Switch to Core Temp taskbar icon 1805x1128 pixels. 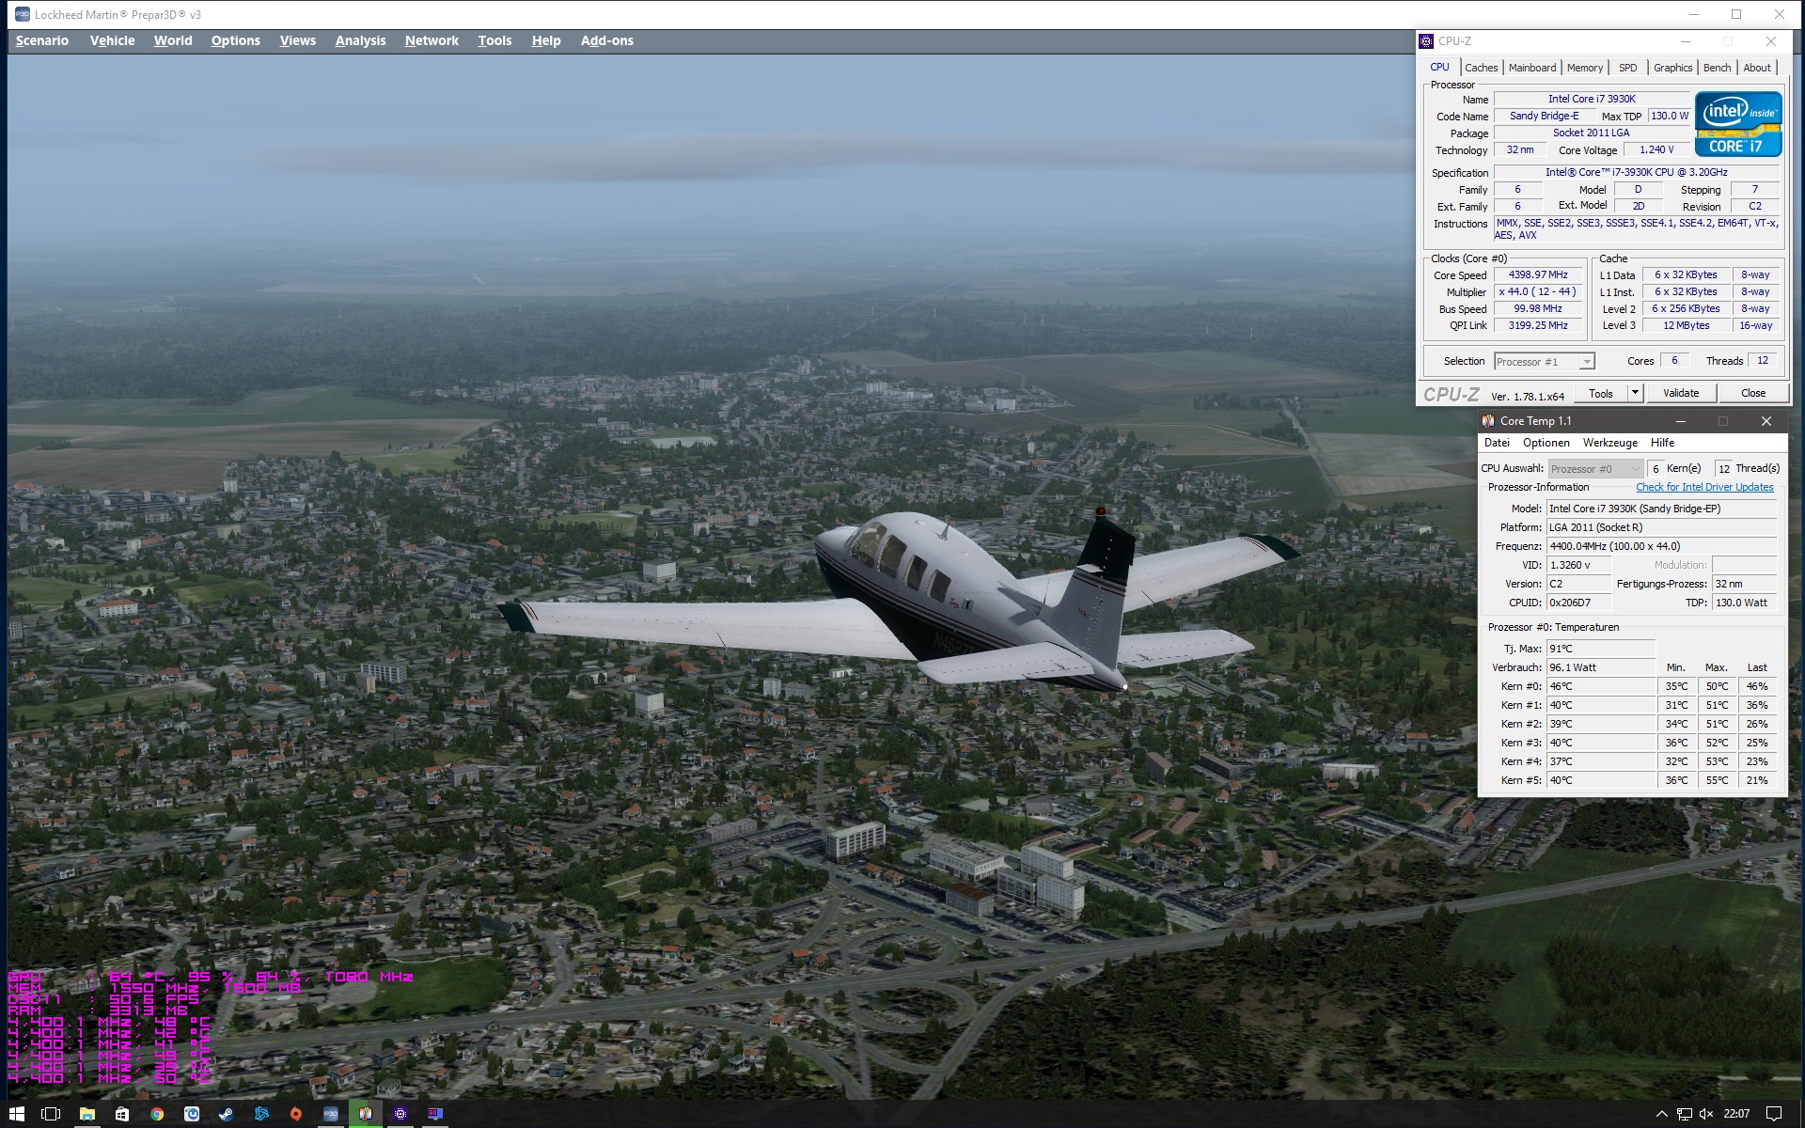tap(366, 1114)
